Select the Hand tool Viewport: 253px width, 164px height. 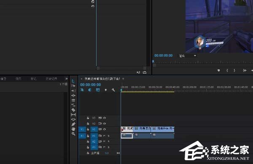[73, 129]
